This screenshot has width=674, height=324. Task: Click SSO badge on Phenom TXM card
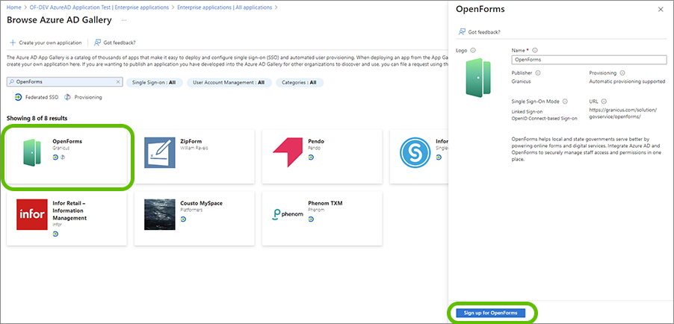pyautogui.click(x=311, y=219)
